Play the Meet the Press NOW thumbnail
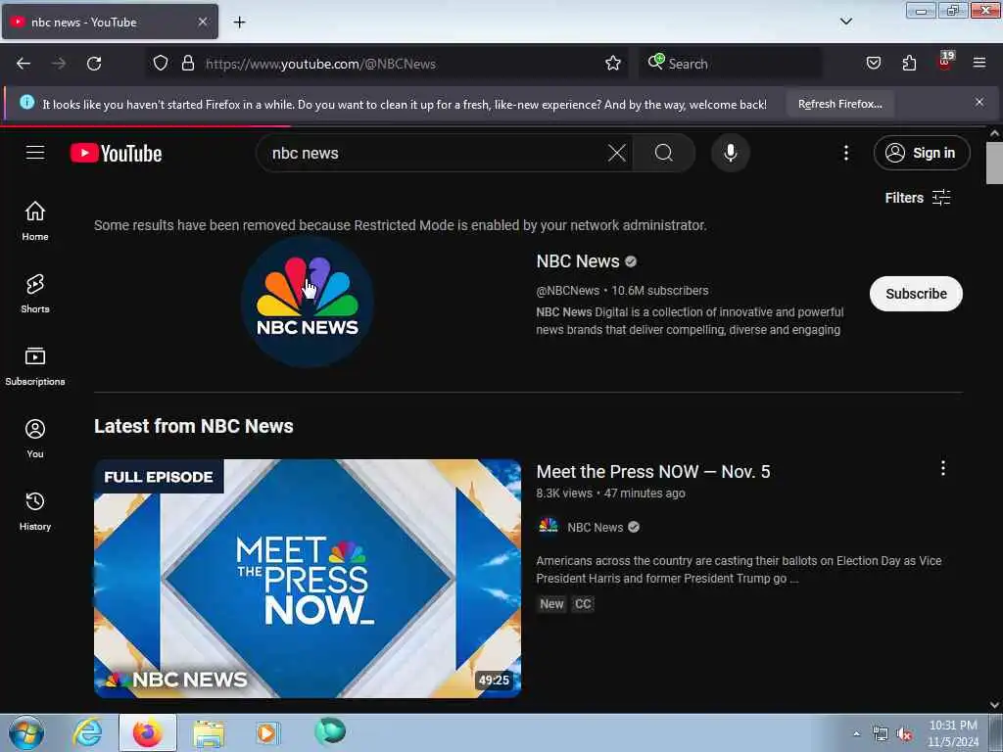Screen dimensions: 1003x752 pos(307,578)
